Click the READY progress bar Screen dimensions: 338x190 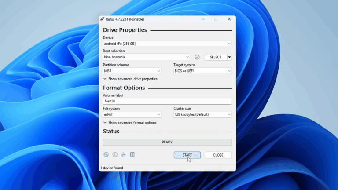tap(167, 142)
